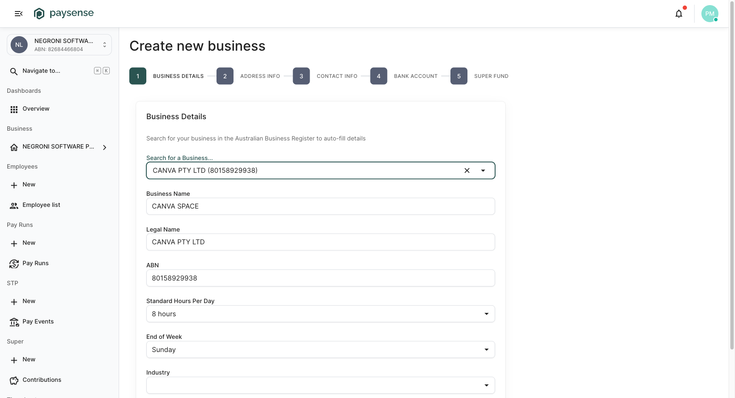Screen dimensions: 735x398
Task: Click the home icon beside NEGRONI SOFTWARE
Action: coord(14,147)
